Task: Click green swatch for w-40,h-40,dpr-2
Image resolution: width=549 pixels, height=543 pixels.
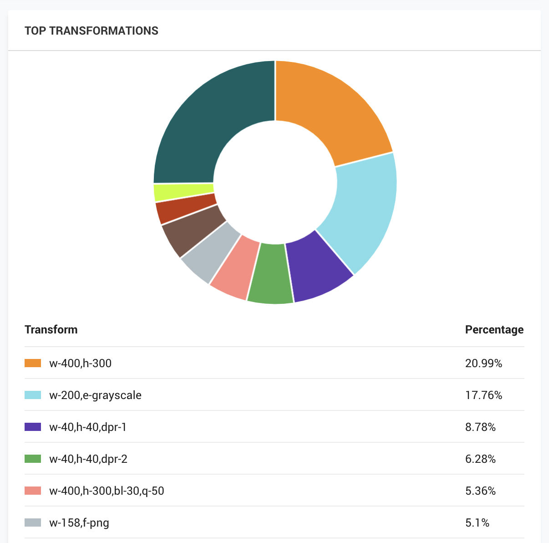Action: click(x=33, y=459)
